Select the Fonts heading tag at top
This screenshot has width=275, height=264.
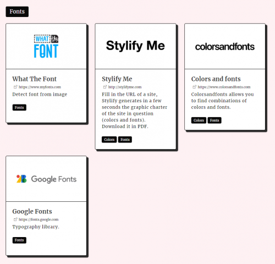[17, 12]
